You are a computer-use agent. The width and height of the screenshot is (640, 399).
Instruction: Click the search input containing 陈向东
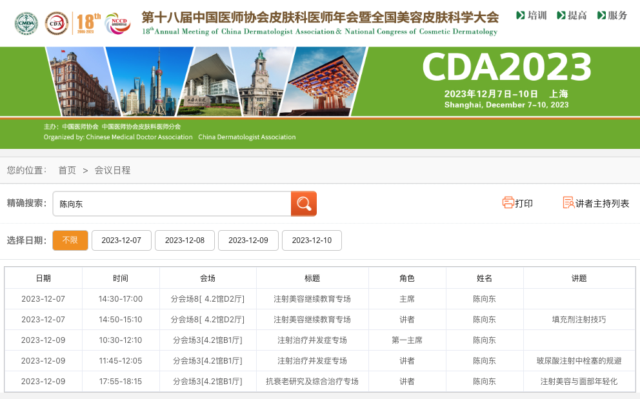click(x=172, y=204)
